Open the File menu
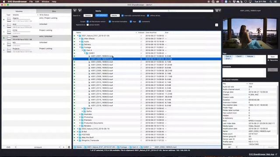280x157 pixels. pyautogui.click(x=31, y=2)
